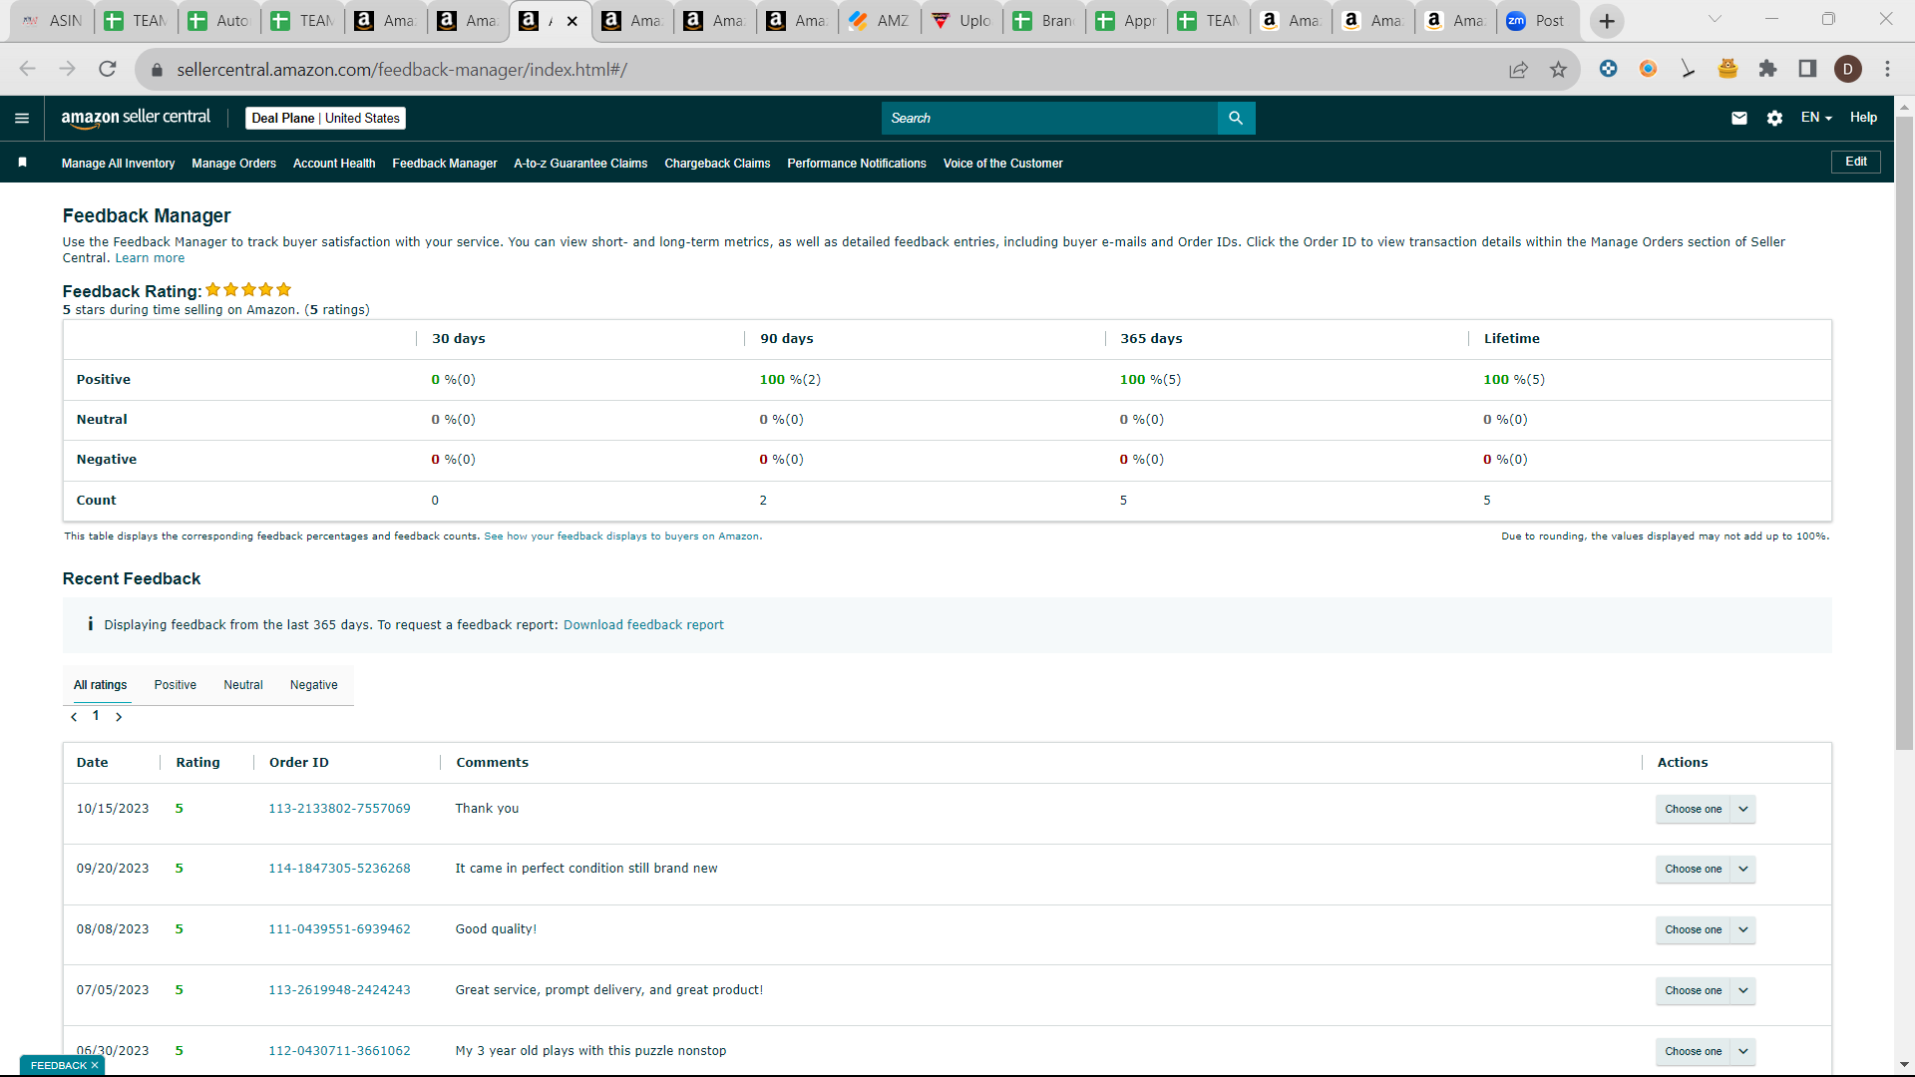Screen dimensions: 1915x1077
Task: Switch to the AMZ browser tab
Action: (879, 21)
